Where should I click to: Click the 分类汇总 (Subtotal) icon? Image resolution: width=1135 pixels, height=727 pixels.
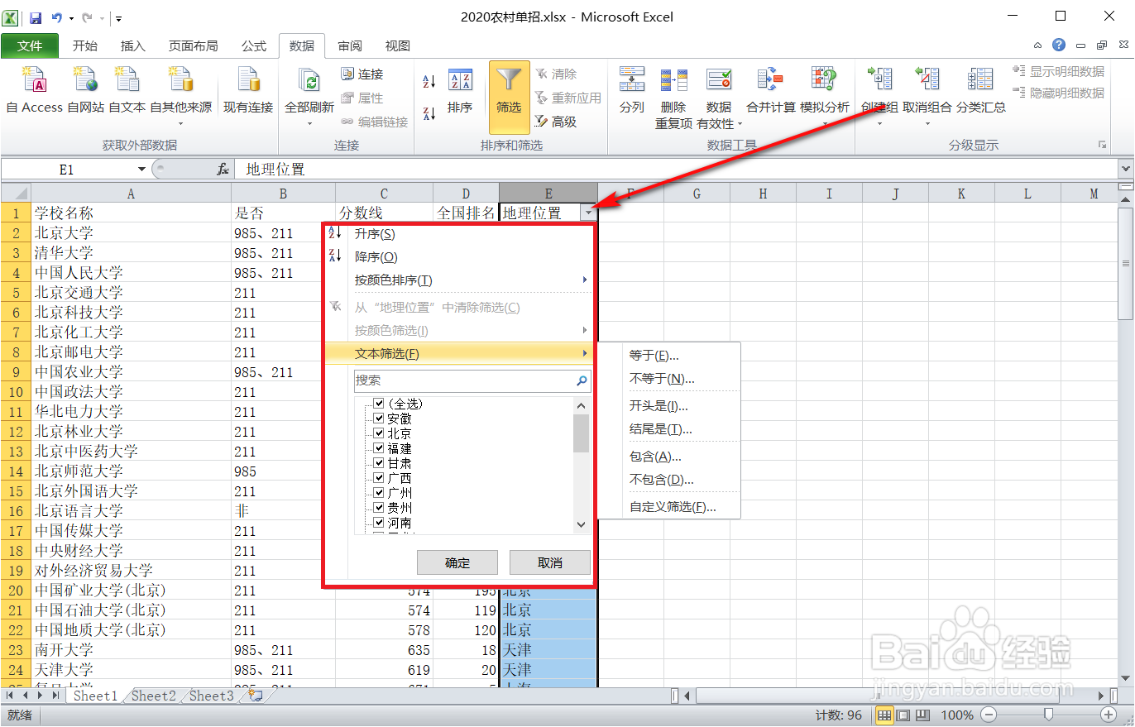pyautogui.click(x=979, y=91)
